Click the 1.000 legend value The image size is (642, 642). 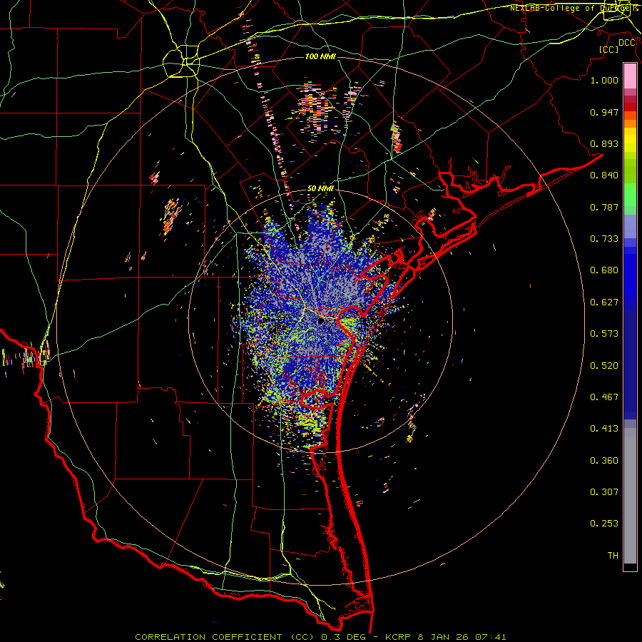point(604,81)
